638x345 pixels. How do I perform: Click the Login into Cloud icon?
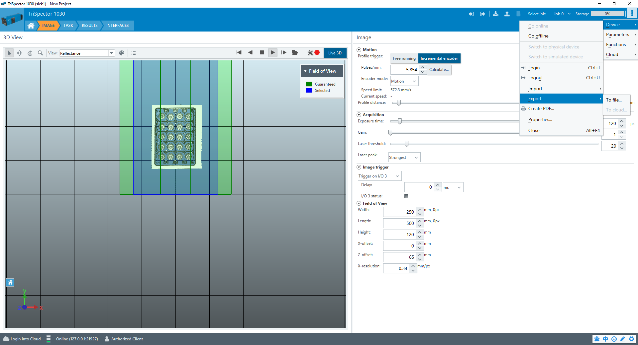click(6, 339)
